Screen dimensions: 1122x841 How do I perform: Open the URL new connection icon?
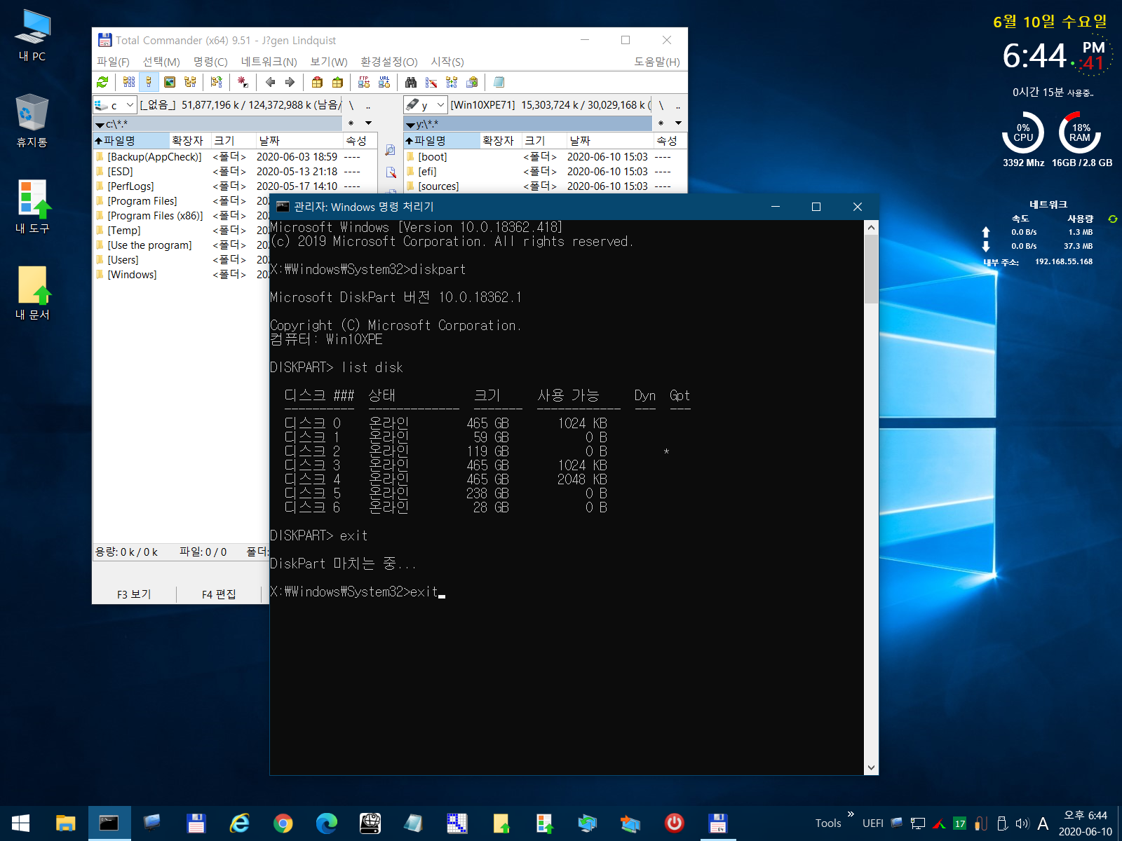384,82
